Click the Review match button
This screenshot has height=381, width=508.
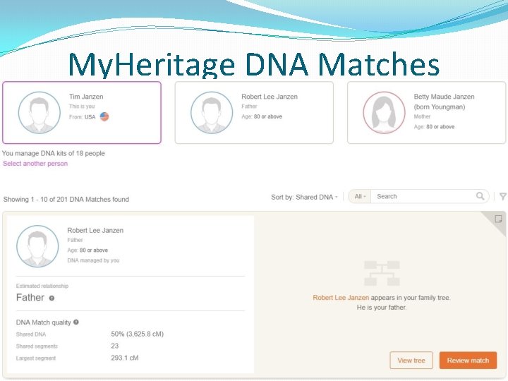(x=468, y=361)
